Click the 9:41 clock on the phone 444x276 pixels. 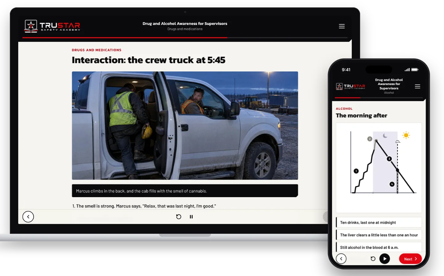[346, 70]
